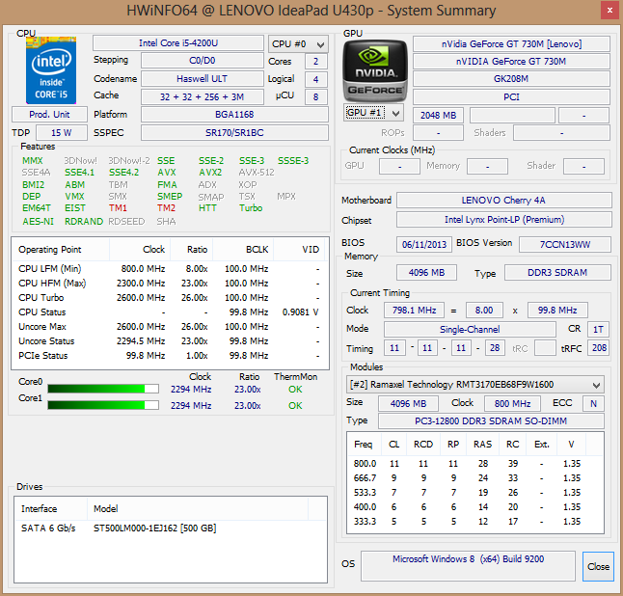Click the Prod. Unit button
This screenshot has height=596, width=623.
tap(50, 114)
